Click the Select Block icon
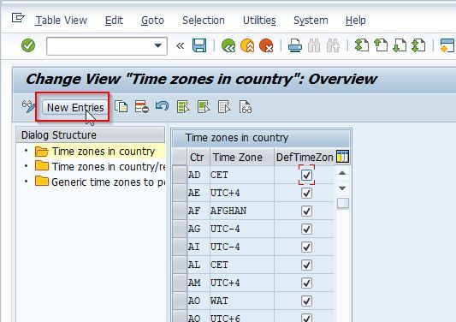This screenshot has height=322, width=456. tap(204, 107)
